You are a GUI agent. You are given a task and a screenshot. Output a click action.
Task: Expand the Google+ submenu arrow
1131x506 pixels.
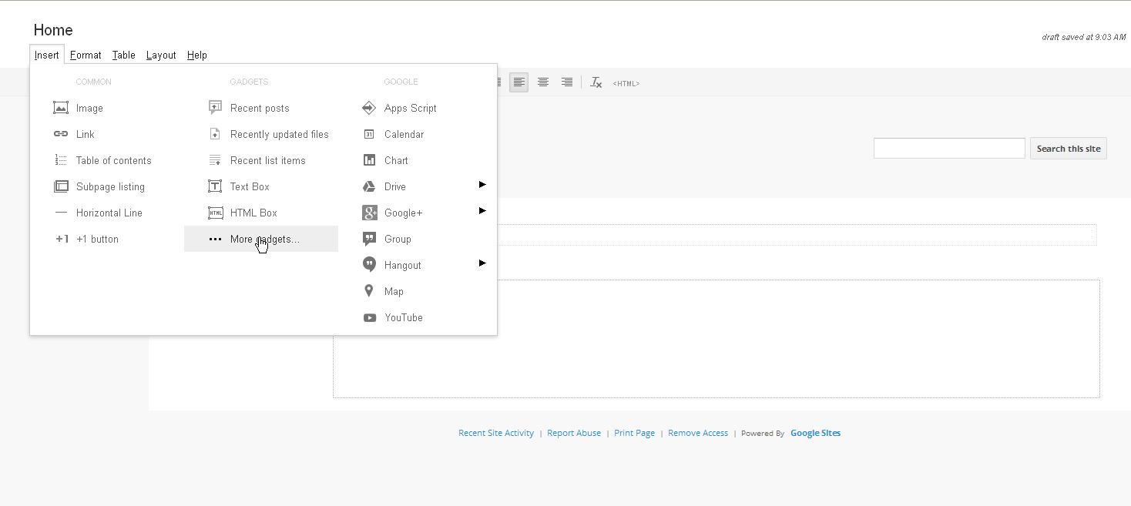(x=482, y=211)
